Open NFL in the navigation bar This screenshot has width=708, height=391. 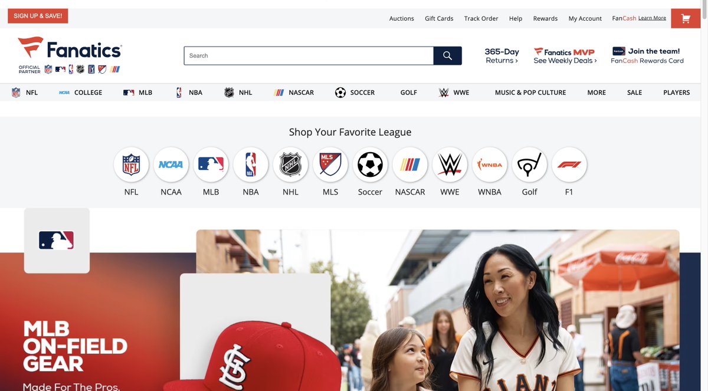click(x=25, y=93)
